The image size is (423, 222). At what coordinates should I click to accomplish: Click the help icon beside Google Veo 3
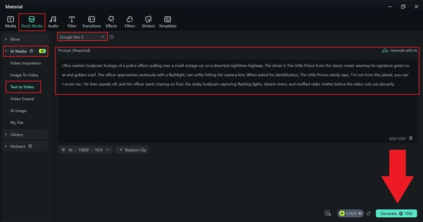[x=112, y=37]
